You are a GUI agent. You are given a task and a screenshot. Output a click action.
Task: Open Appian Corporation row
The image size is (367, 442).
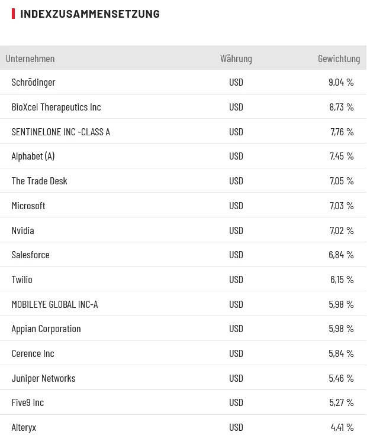(x=46, y=329)
